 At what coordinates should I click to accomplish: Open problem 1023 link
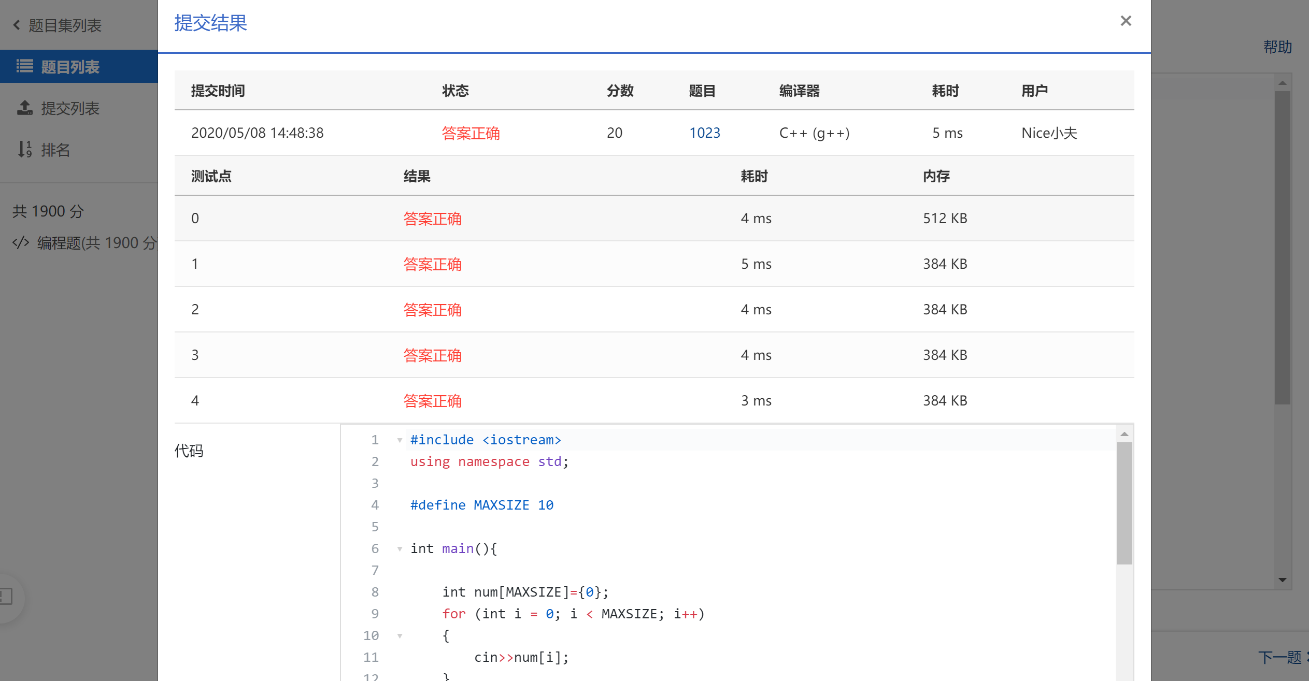(x=704, y=133)
